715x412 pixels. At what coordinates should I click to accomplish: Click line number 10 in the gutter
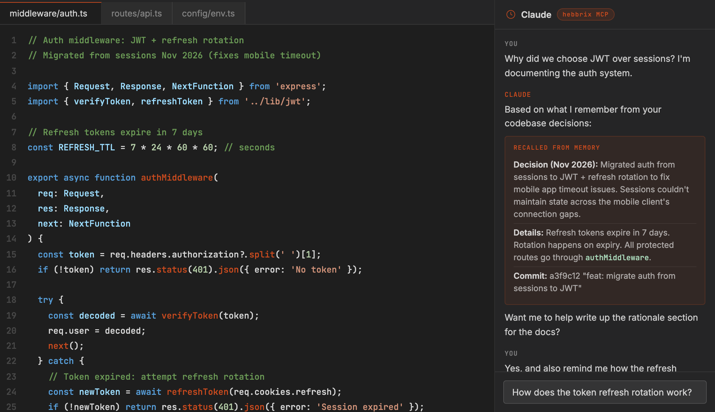click(x=11, y=178)
